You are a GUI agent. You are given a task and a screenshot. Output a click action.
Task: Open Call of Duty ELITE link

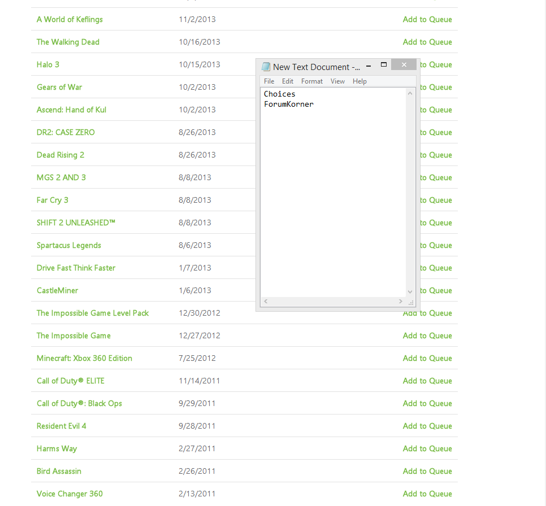click(x=70, y=381)
